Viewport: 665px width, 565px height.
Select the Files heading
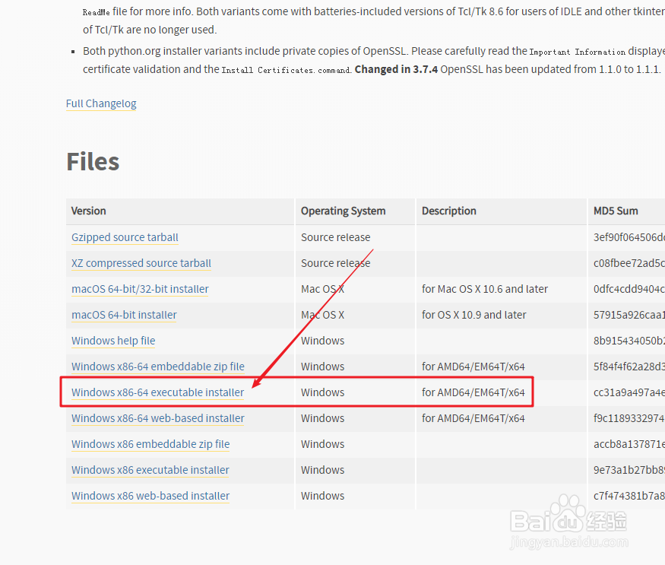(93, 162)
